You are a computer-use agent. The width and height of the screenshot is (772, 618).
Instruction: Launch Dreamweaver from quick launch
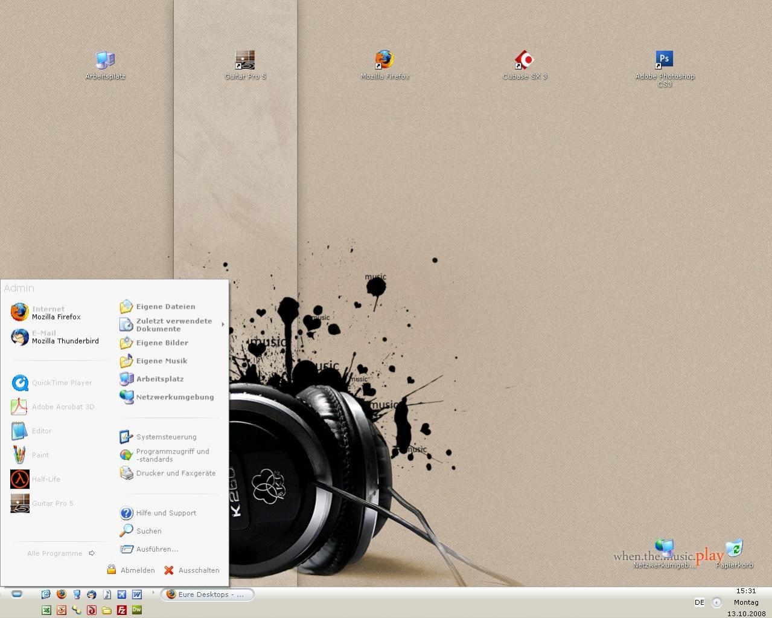tap(136, 610)
